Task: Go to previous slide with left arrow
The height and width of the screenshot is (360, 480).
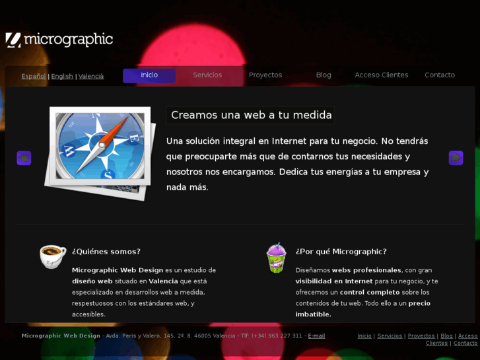Action: (x=24, y=158)
